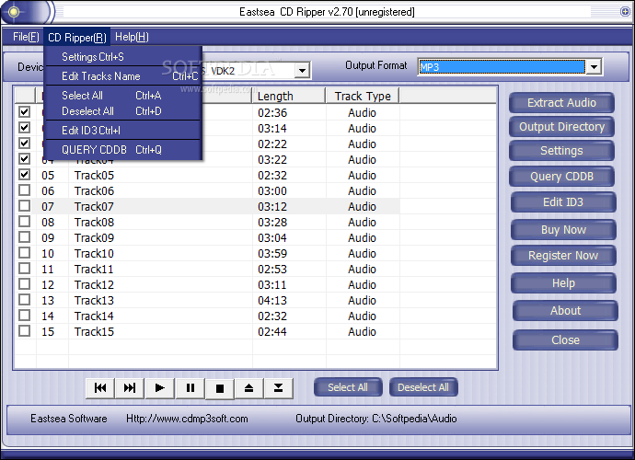This screenshot has height=460, width=635.
Task: Check the Track15 checkbox
Action: point(24,331)
